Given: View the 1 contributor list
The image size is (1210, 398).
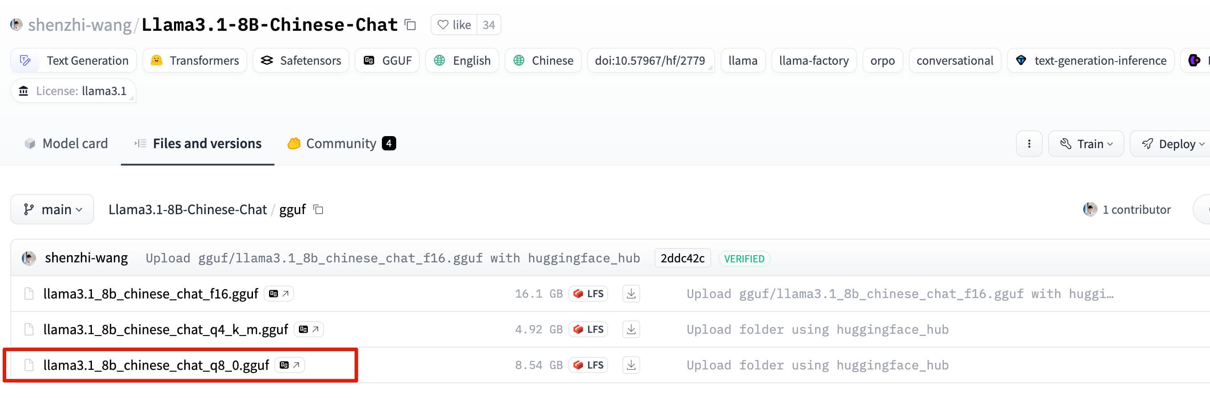Looking at the screenshot, I should tap(1136, 210).
